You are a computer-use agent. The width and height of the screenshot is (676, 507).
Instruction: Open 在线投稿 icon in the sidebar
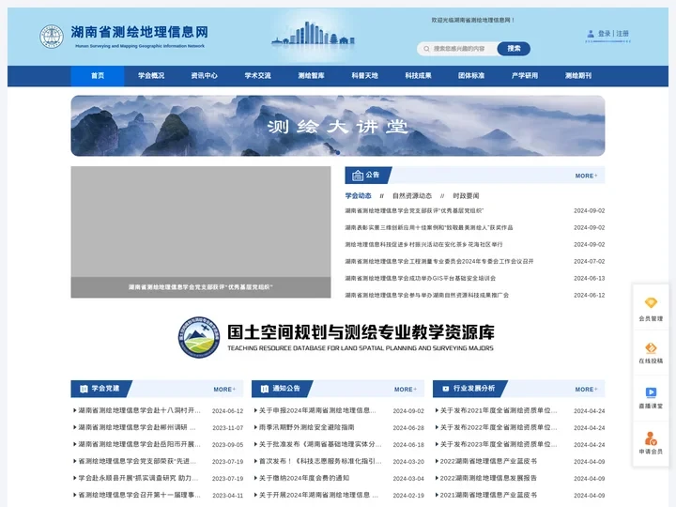coord(651,348)
